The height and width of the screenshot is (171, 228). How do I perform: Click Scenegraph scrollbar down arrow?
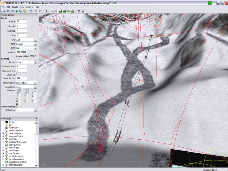(x=36, y=166)
